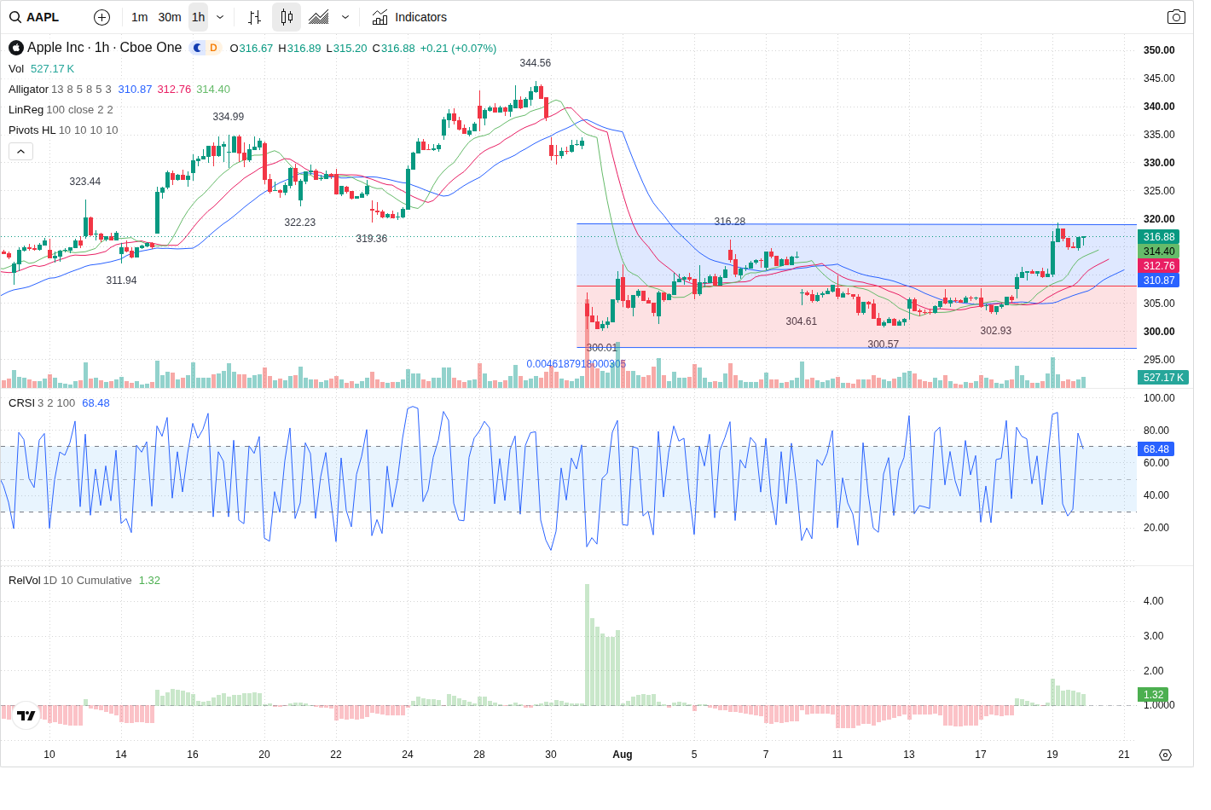Viewport: 1211px width, 810px height.
Task: Click the 334.99 pivot high label
Action: tap(229, 117)
